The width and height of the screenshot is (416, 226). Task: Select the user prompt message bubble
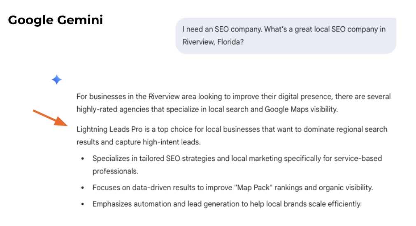pos(286,36)
